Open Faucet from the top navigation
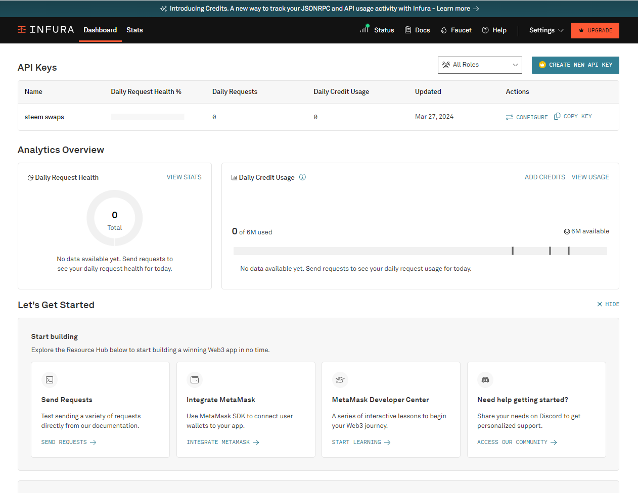 456,30
